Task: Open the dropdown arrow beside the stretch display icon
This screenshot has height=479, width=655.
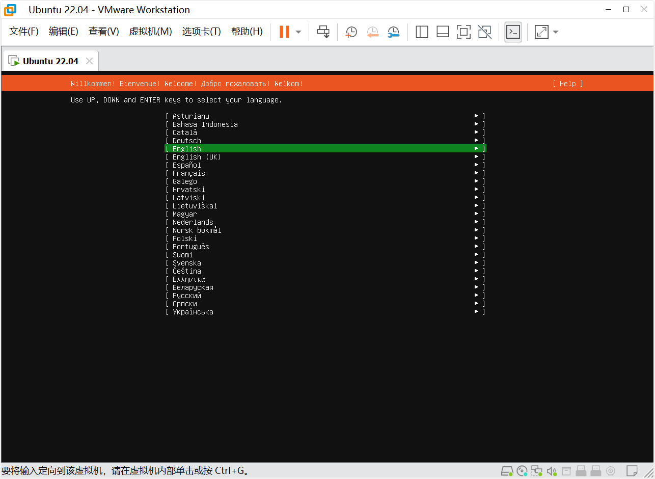Action: [556, 32]
